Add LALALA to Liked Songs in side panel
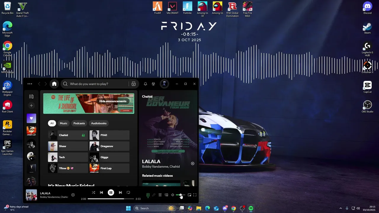Viewport: 379px width, 213px height. [x=192, y=164]
